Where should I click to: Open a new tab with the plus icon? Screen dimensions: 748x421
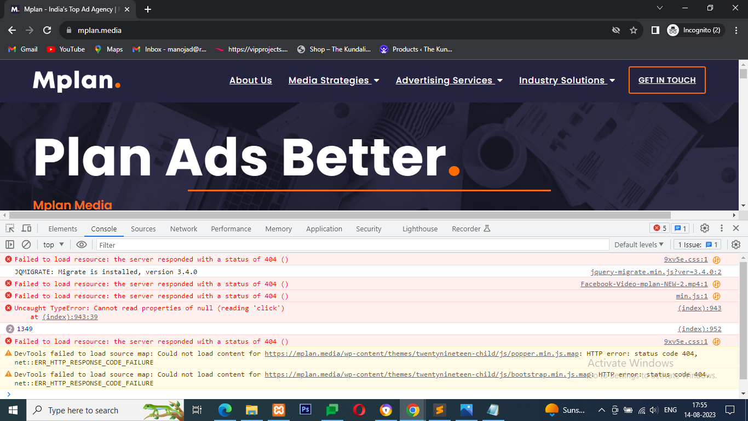148,9
